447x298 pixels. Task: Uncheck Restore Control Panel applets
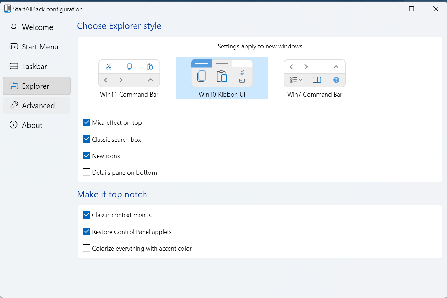(87, 232)
